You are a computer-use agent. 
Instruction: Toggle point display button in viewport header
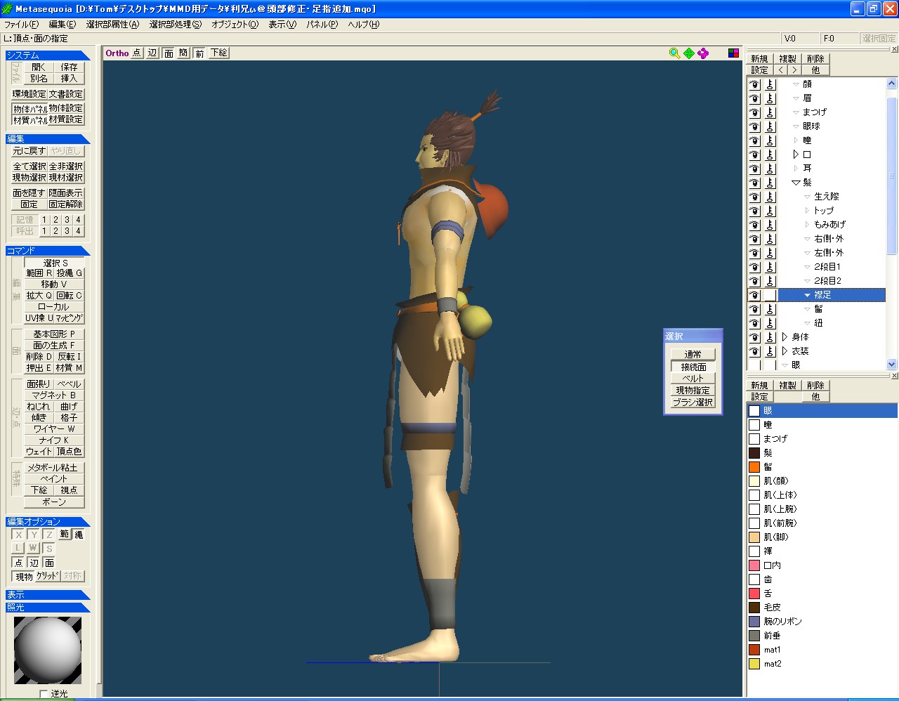(136, 53)
